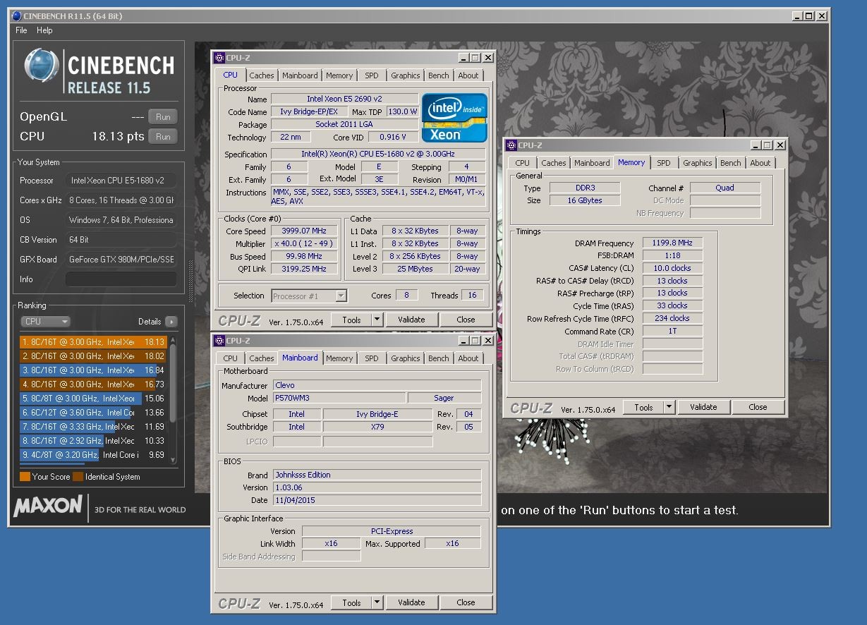Expand ranking Details arrow button
This screenshot has width=867, height=625.
(171, 322)
